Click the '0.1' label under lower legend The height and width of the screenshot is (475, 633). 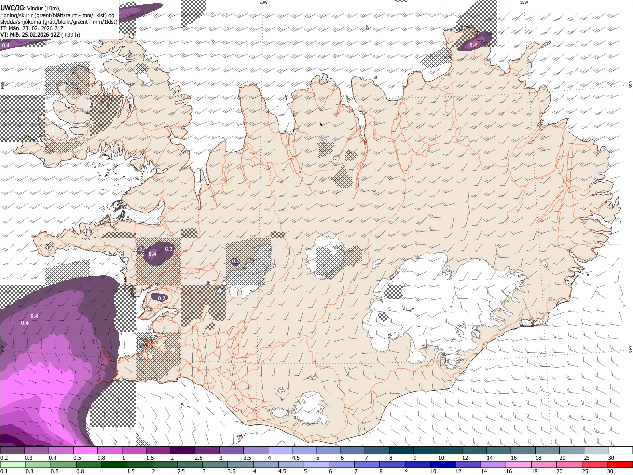[x=4, y=471]
